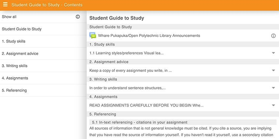Click READ ASSIGNMENTS CAREFULLY BEFORE YOU BEGIN text
Screen dimensions: 279x139
pos(146,105)
